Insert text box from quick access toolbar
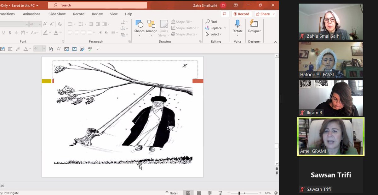The width and height of the screenshot is (378, 195). pyautogui.click(x=74, y=49)
